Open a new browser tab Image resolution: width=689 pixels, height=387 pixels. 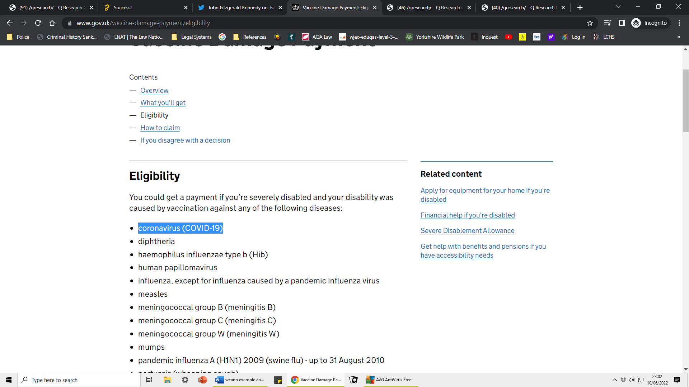pos(580,8)
